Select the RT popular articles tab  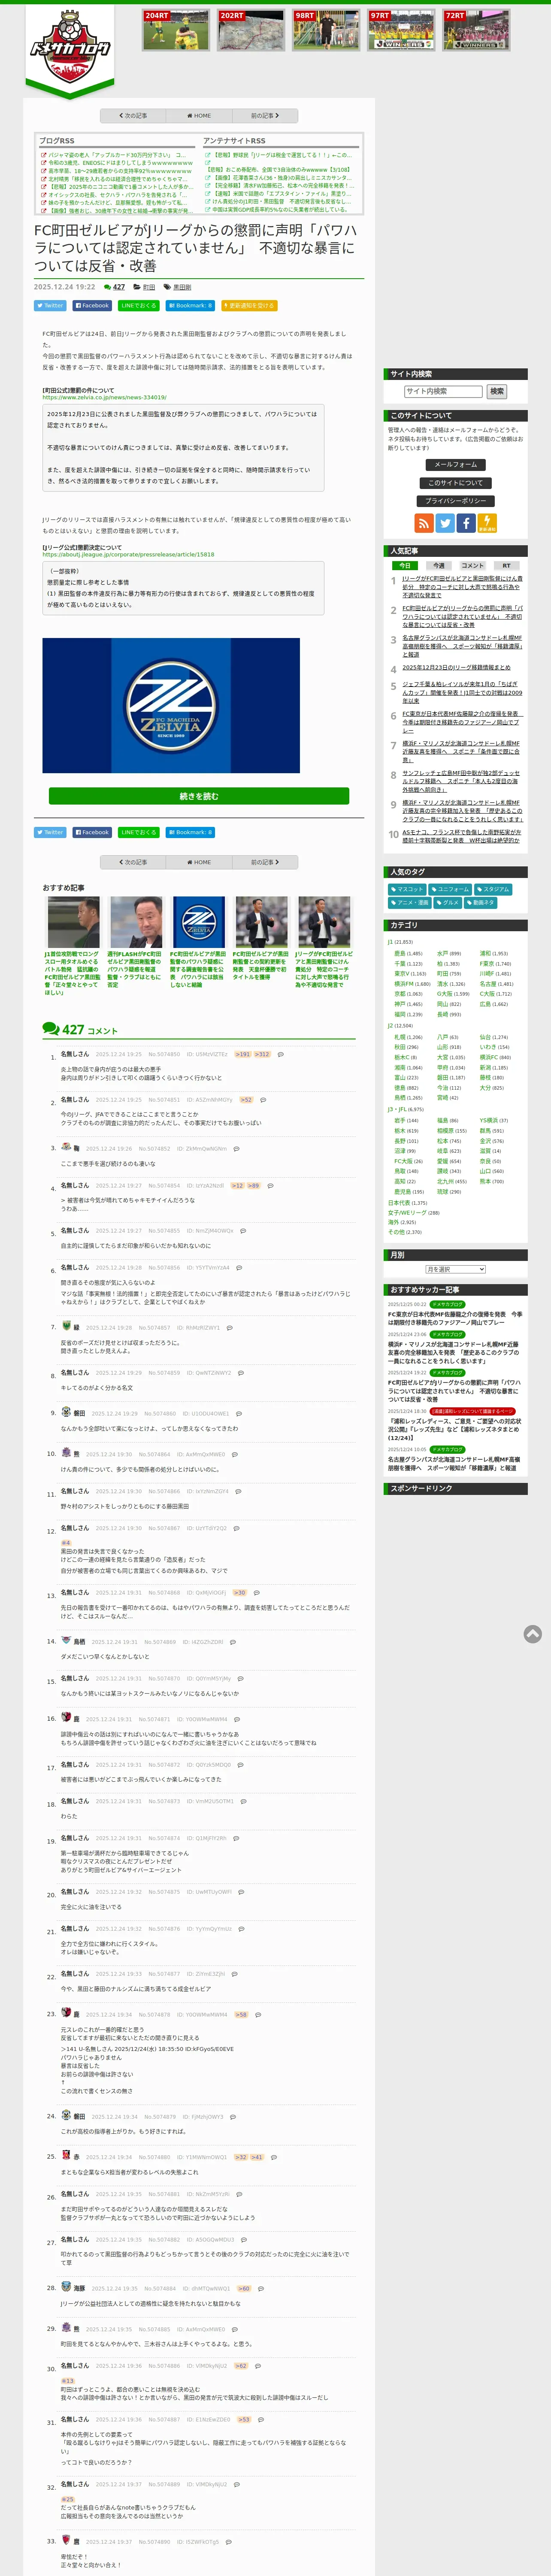pos(506,566)
